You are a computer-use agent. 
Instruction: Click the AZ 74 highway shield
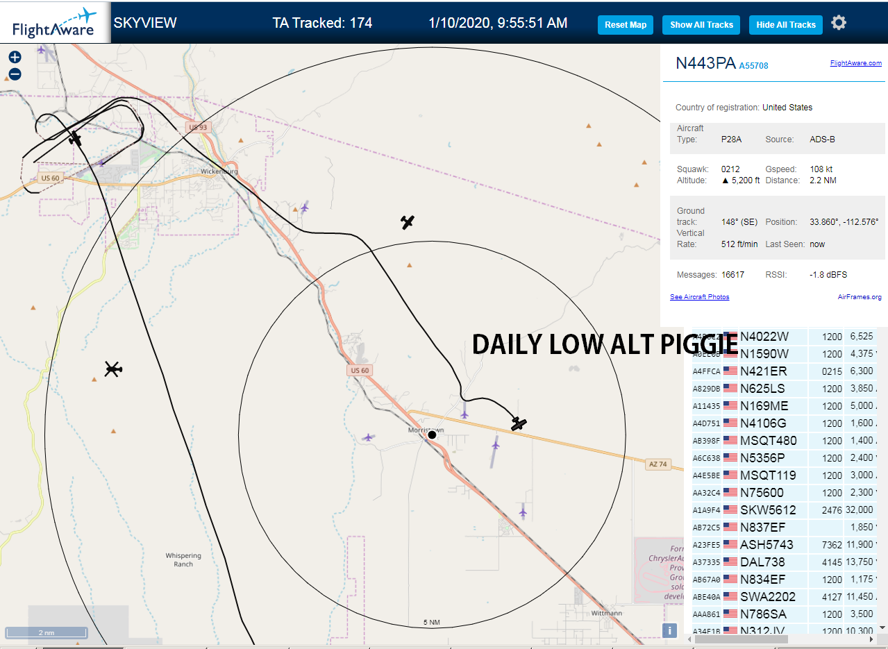click(x=658, y=464)
